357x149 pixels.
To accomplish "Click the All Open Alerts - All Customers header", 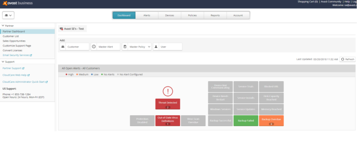I will tap(207, 68).
